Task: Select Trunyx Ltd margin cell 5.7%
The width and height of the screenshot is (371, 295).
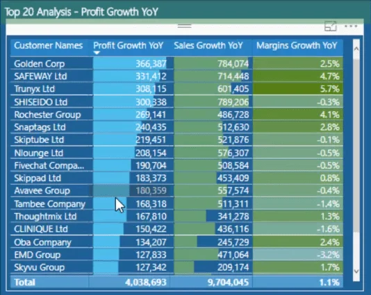Action: (x=297, y=89)
